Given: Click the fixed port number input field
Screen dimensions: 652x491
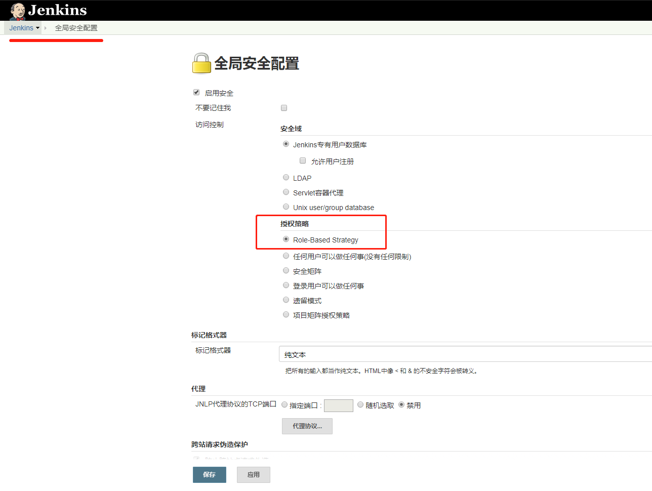Looking at the screenshot, I should (x=339, y=405).
